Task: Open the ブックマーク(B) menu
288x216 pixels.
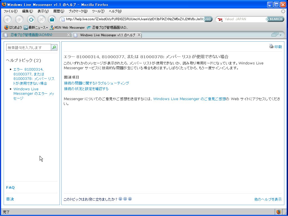Action: click(78, 11)
